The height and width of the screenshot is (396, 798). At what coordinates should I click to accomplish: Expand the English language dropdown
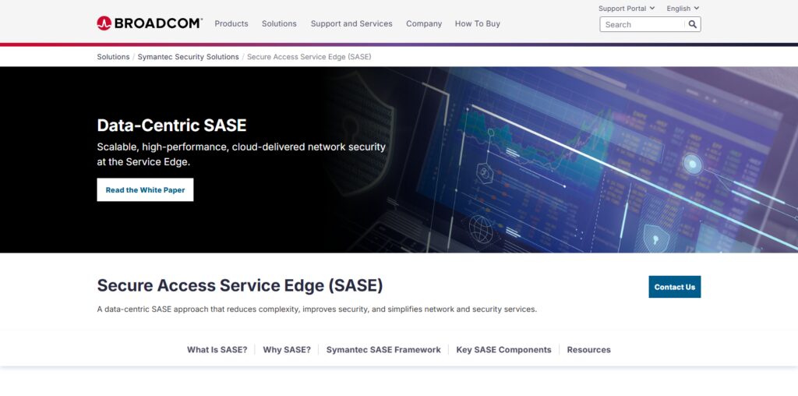click(x=683, y=8)
